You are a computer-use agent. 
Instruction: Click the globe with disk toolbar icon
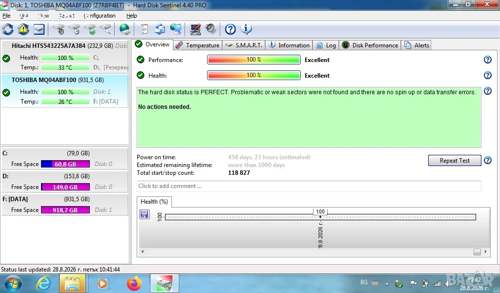pyautogui.click(x=125, y=29)
